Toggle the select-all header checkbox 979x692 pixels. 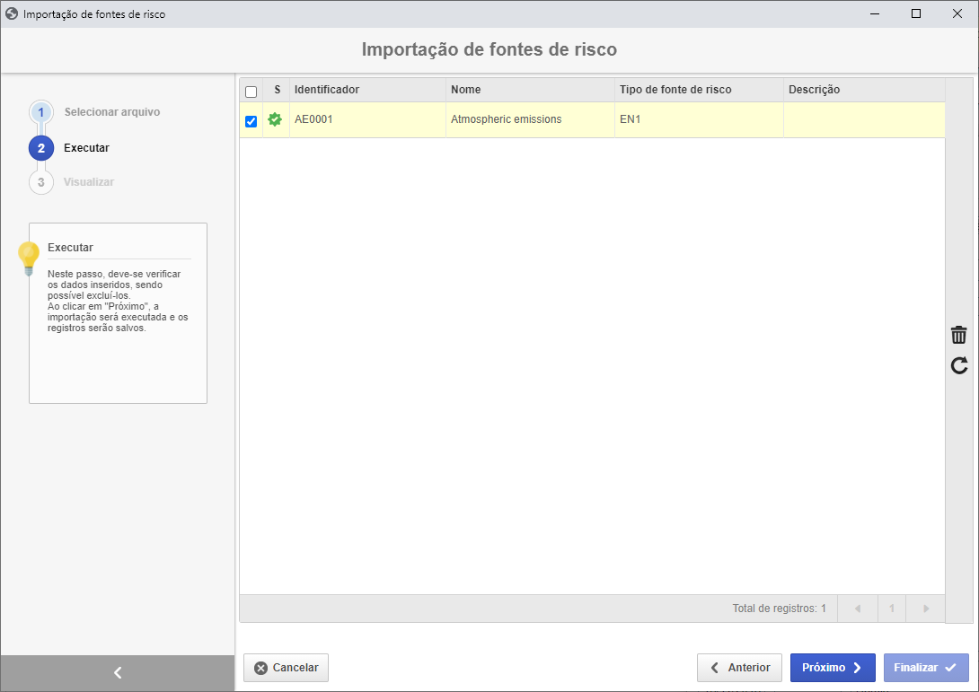[251, 92]
